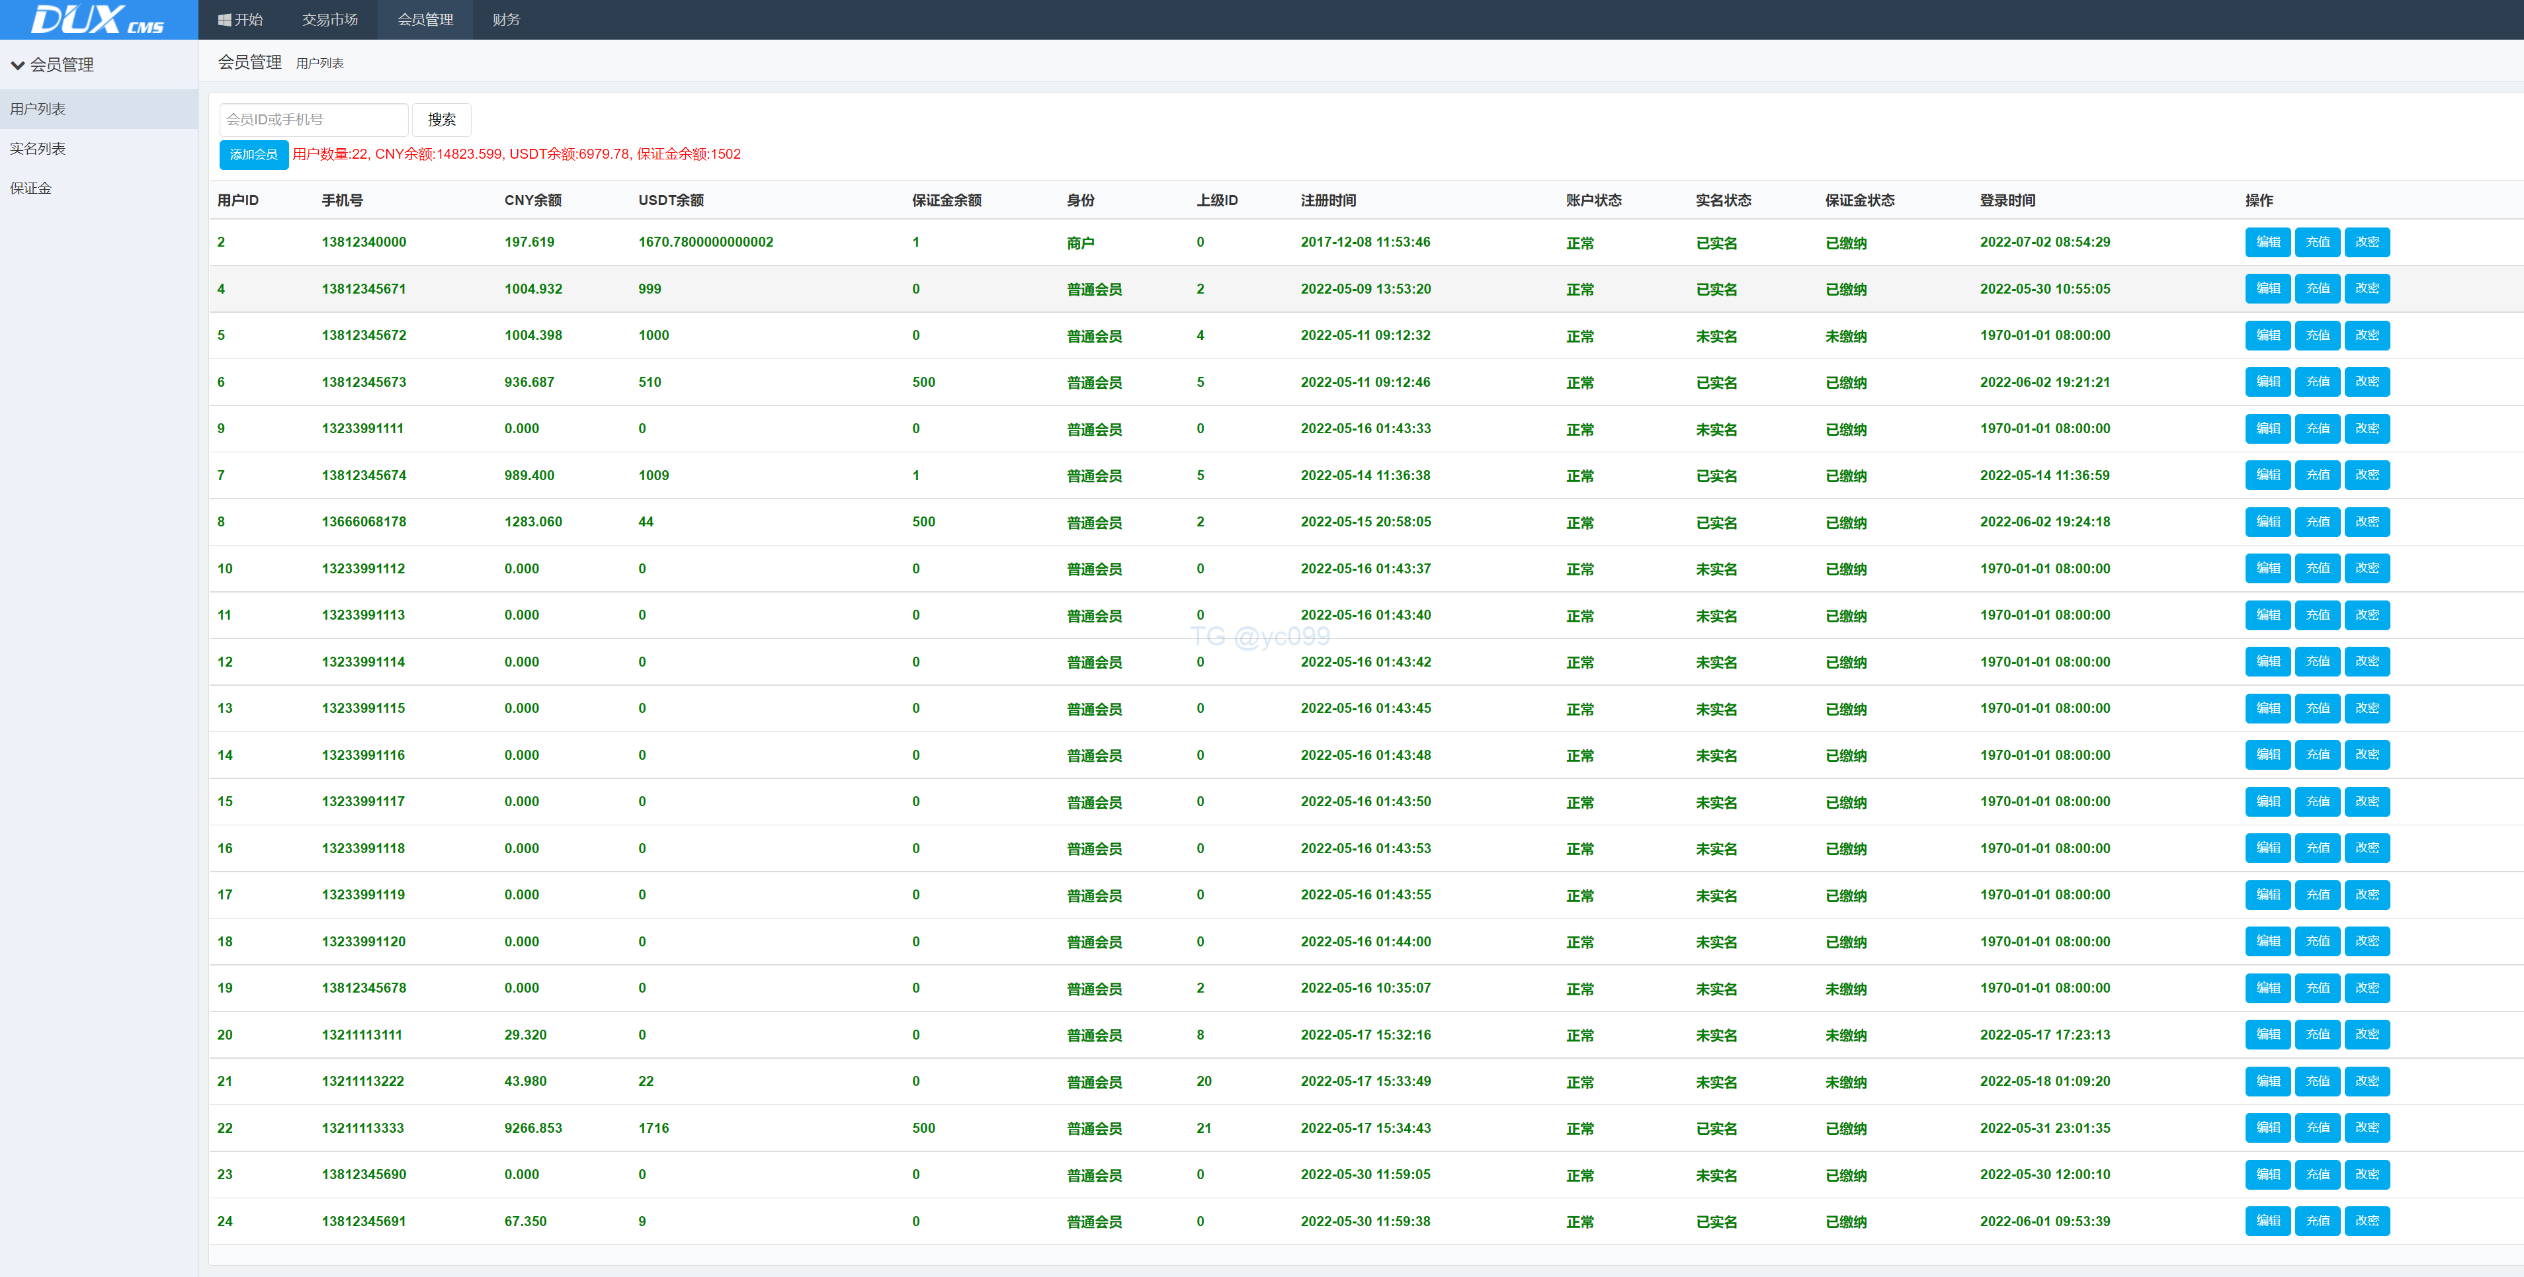
Task: Change password for user ID 6 via 改密
Action: (2367, 382)
